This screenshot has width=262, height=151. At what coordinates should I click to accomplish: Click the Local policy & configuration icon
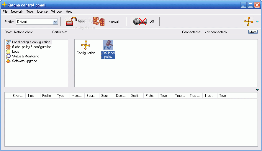point(8,42)
